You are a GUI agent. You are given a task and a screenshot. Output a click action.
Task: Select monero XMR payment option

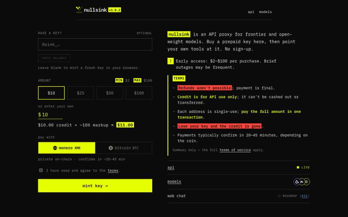[67, 148]
